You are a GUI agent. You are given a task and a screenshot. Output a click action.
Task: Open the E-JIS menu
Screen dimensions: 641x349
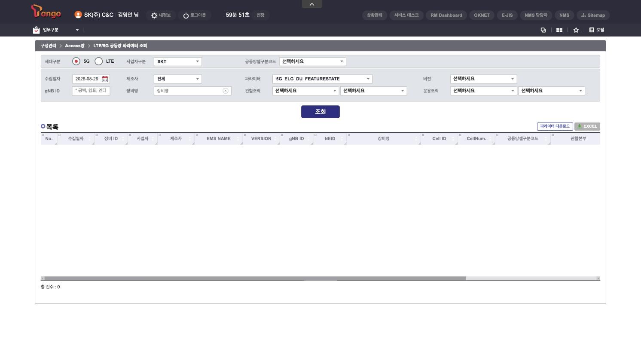pos(507,15)
